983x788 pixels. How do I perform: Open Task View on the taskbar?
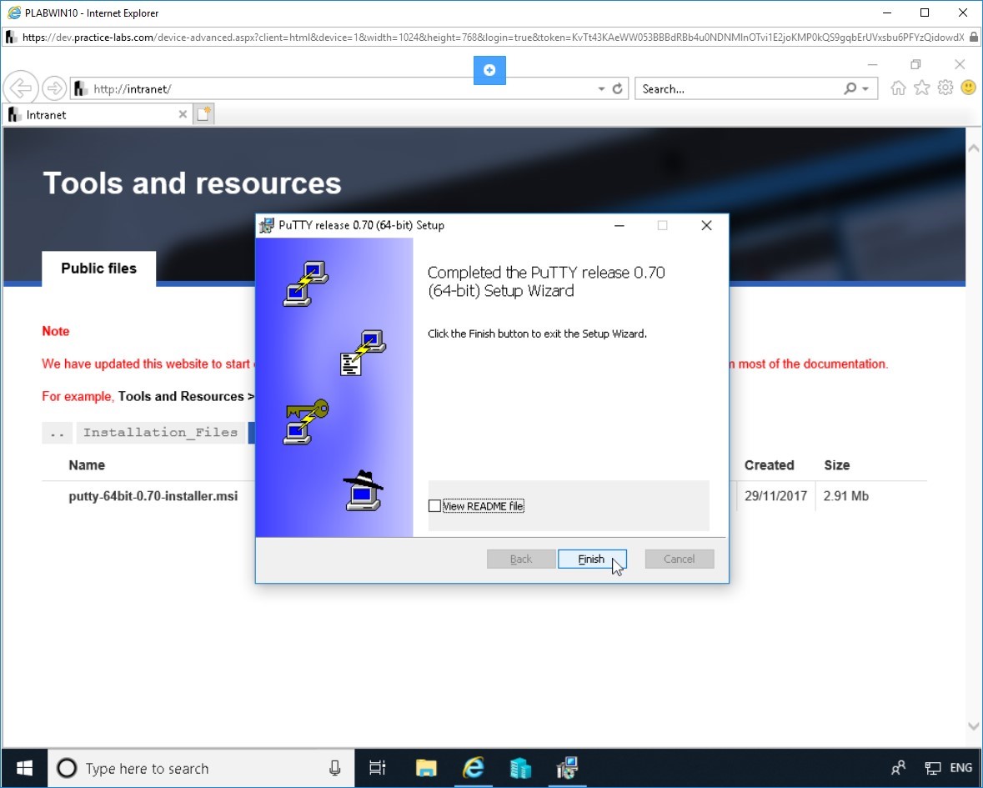click(378, 768)
